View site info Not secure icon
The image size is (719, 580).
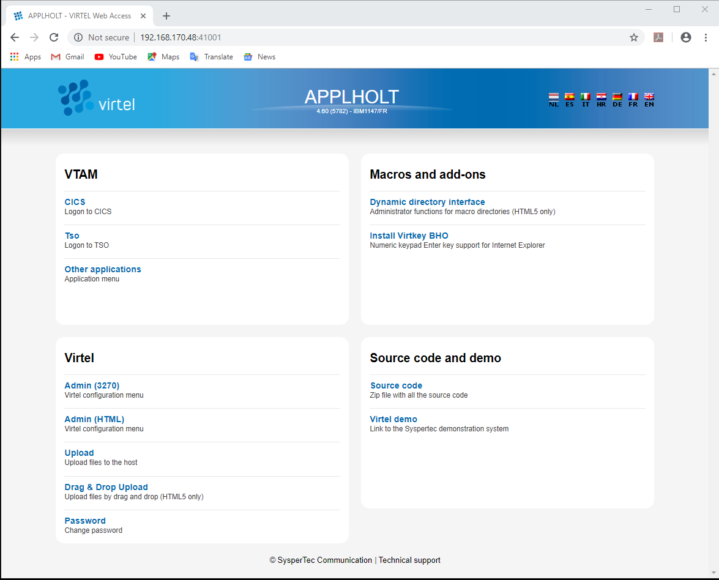(78, 37)
